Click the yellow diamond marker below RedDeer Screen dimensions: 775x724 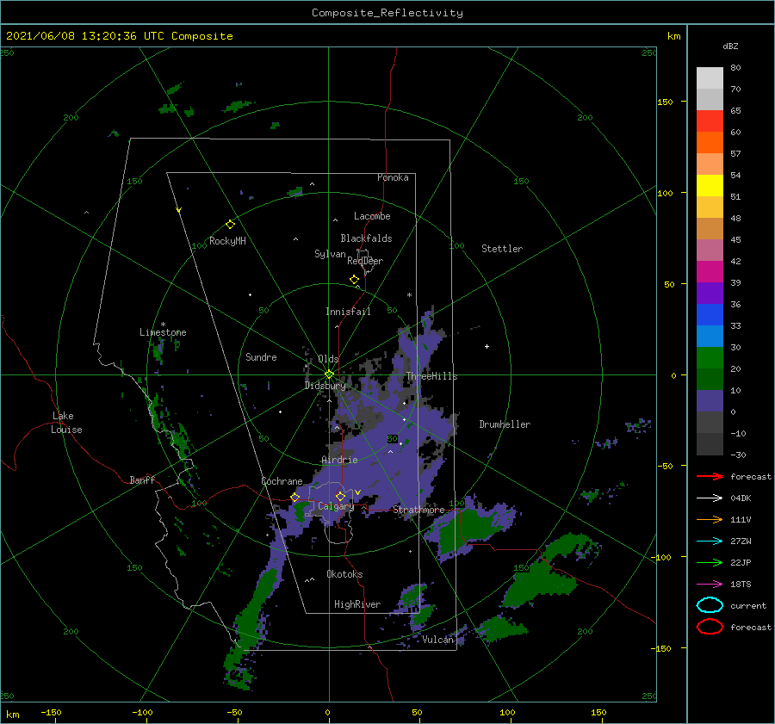(x=354, y=279)
